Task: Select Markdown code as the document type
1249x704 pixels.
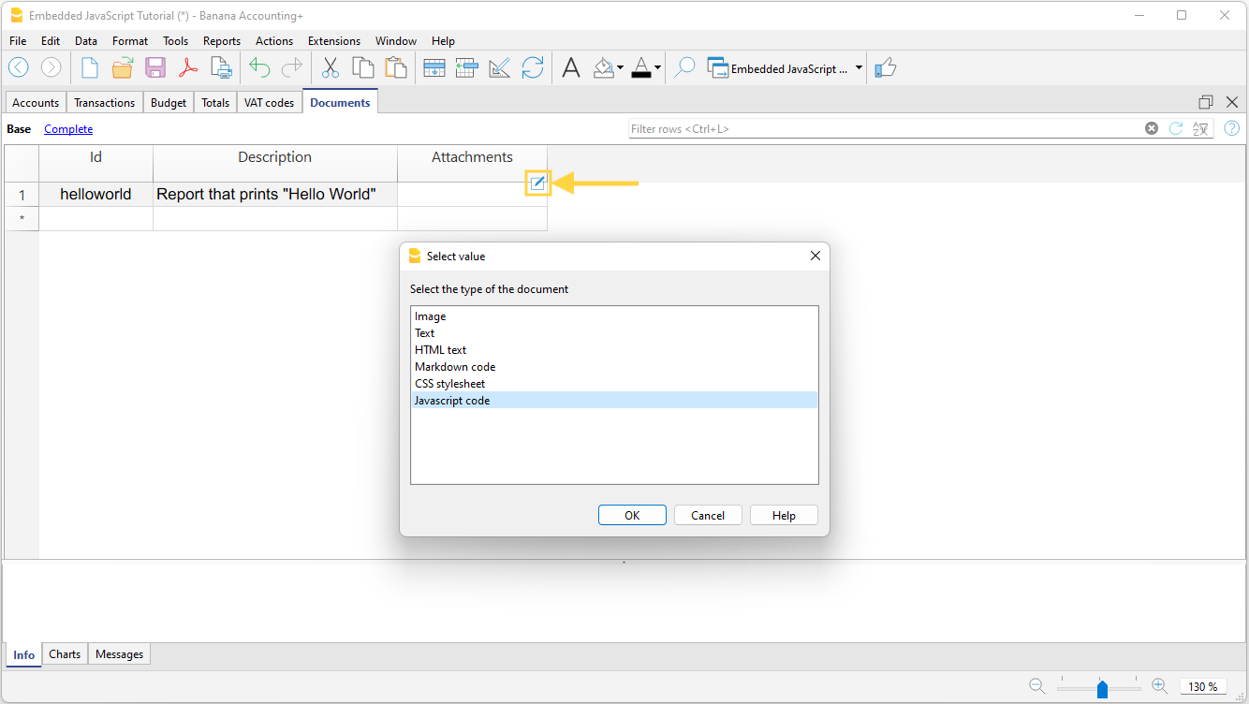Action: (455, 366)
